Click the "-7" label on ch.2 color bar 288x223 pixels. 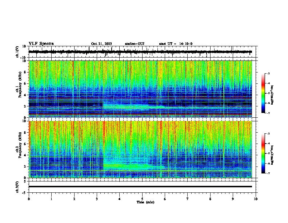click(x=268, y=173)
